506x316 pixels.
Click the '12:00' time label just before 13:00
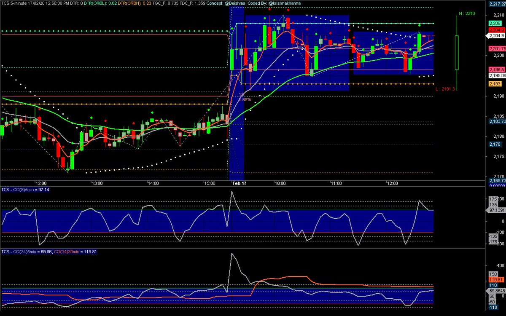point(41,184)
